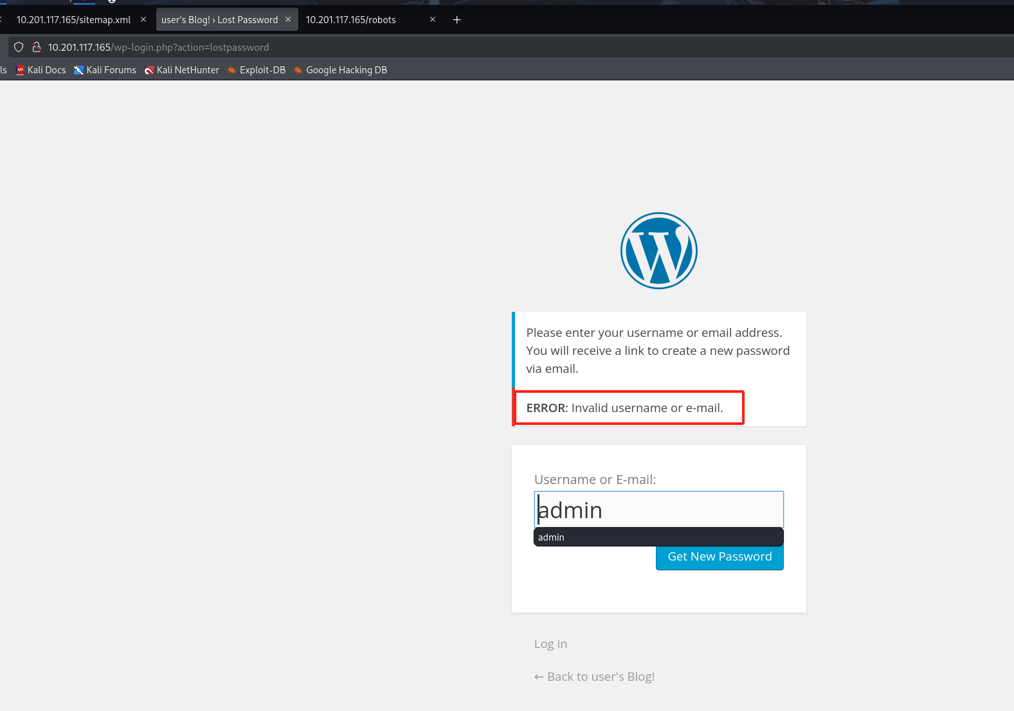Click the shield tracking protection icon
The width and height of the screenshot is (1014, 711).
pos(19,47)
